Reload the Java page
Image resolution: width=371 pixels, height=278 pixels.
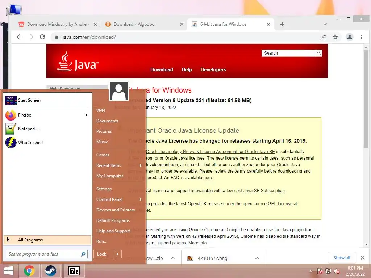42,37
